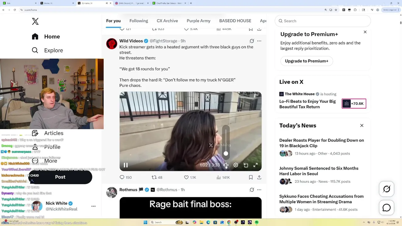Open Dealer Roasts Player blackjack news

tap(322, 143)
